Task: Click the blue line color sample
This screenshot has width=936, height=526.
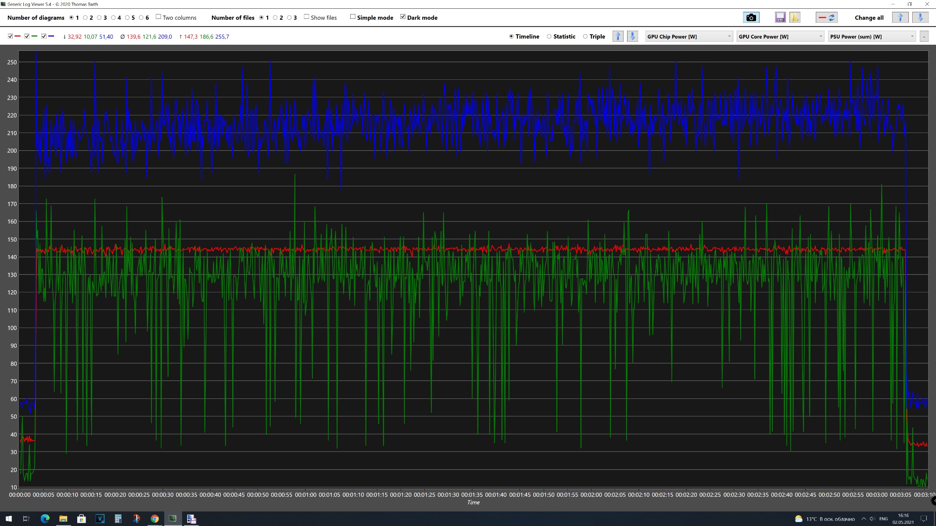Action: 51,36
